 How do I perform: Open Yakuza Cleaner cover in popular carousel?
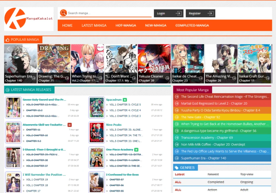pos(154,64)
